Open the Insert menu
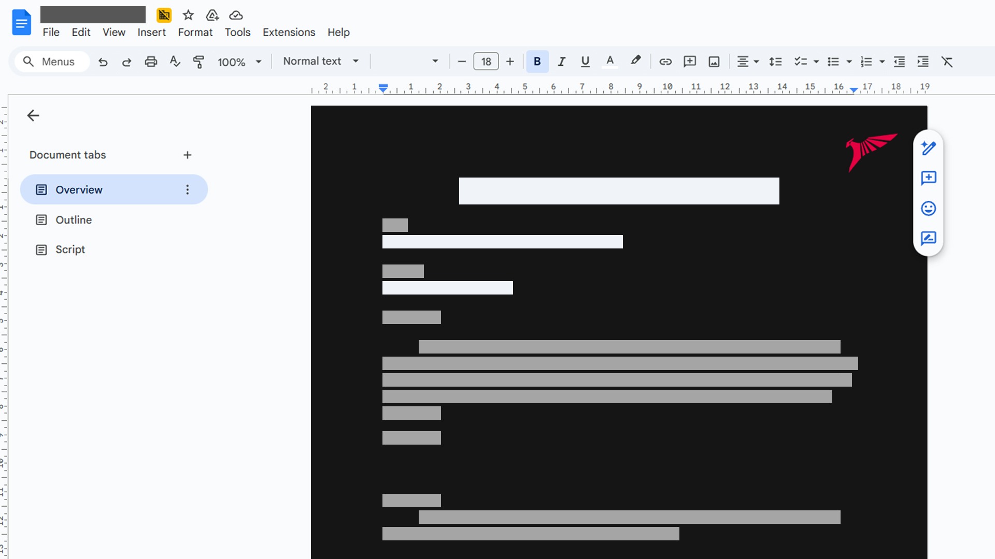 point(151,32)
